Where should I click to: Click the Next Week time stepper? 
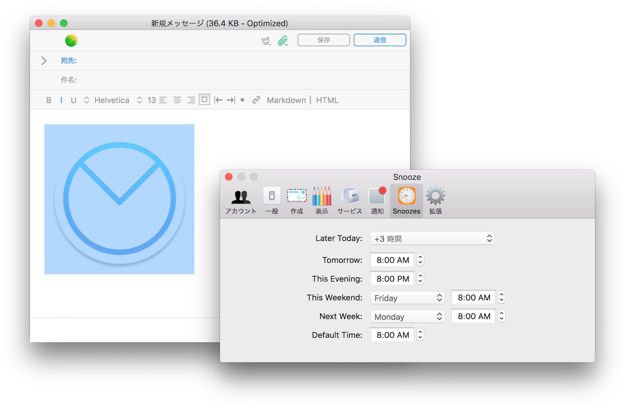pyautogui.click(x=501, y=316)
